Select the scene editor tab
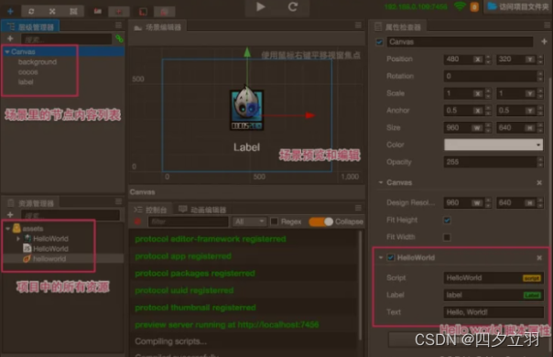This screenshot has height=357, width=553. tap(157, 27)
